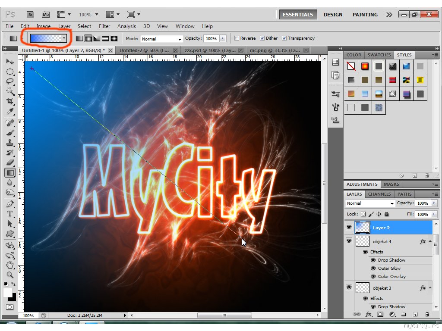The width and height of the screenshot is (442, 331).
Task: Switch to the Design workspace
Action: click(x=333, y=15)
